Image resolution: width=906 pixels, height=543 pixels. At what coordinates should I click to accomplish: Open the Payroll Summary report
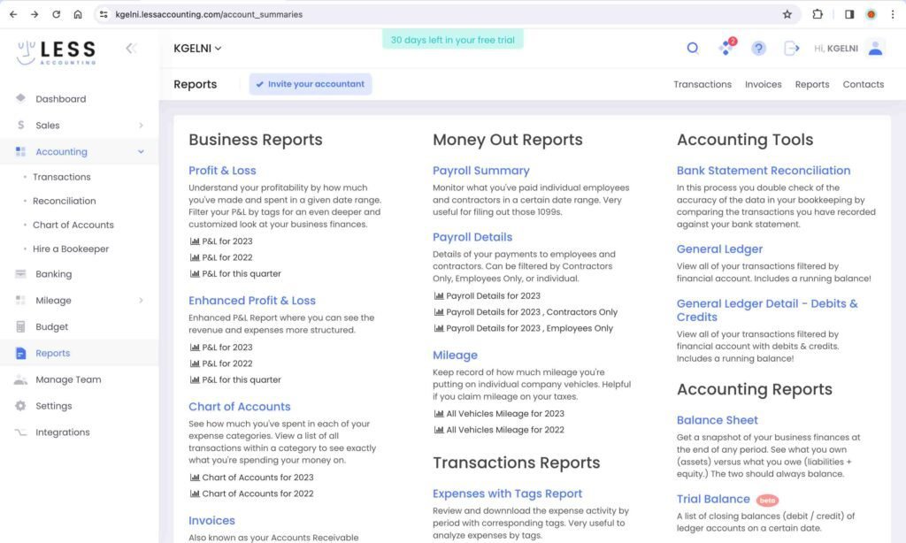(480, 170)
